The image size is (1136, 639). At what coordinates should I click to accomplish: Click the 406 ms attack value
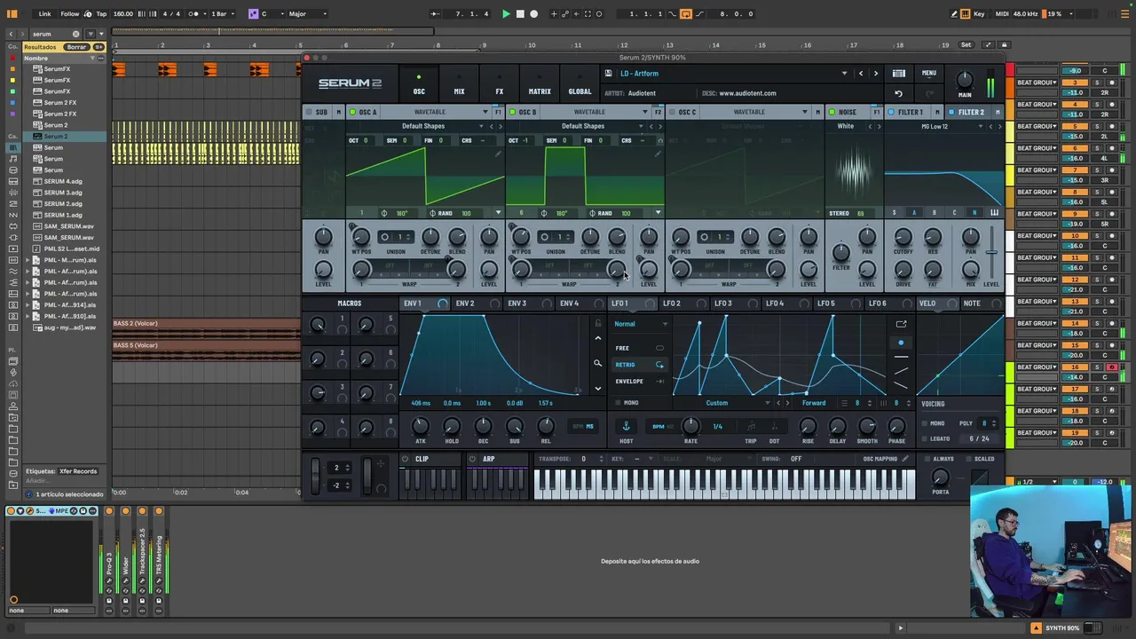(x=421, y=403)
